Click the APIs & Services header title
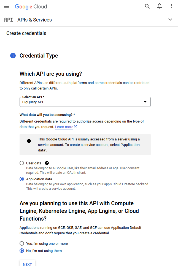 pos(34,20)
